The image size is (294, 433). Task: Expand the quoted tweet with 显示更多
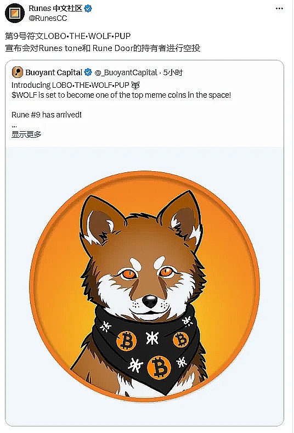click(26, 134)
